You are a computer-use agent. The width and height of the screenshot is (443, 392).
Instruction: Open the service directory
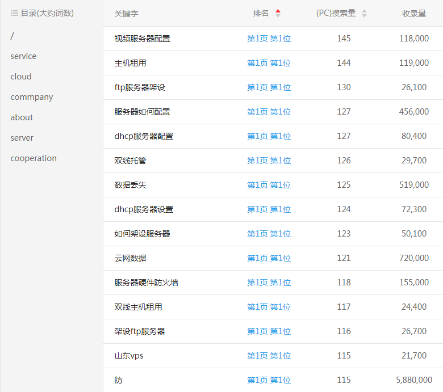coord(23,56)
